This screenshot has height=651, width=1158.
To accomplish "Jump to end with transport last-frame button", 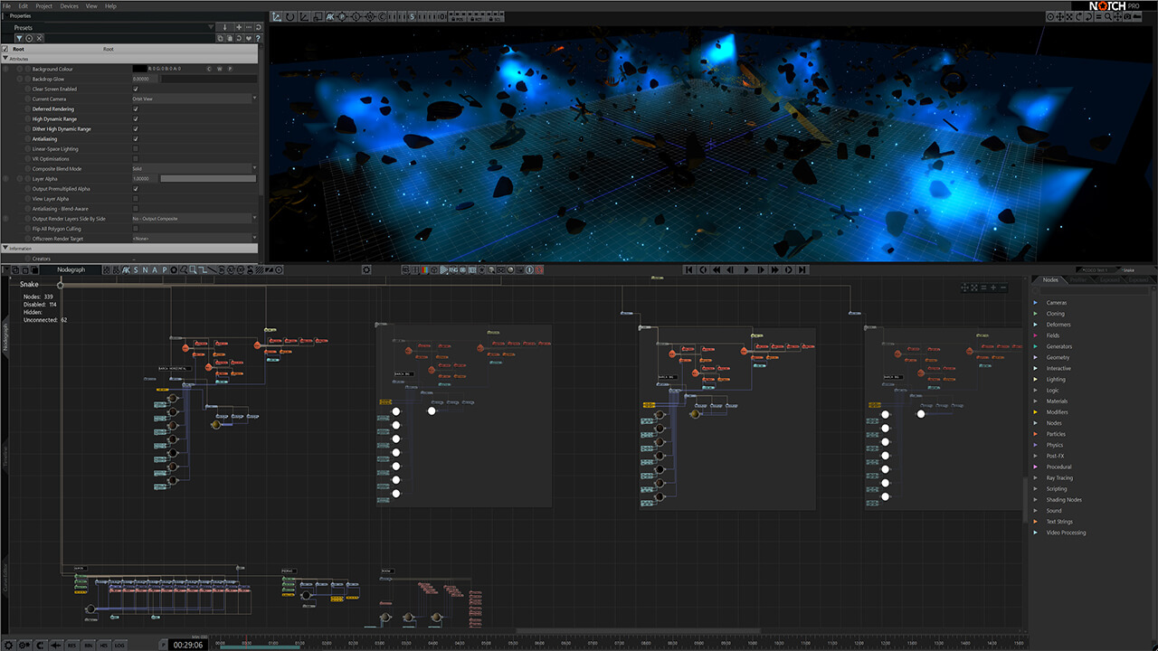I will 804,269.
